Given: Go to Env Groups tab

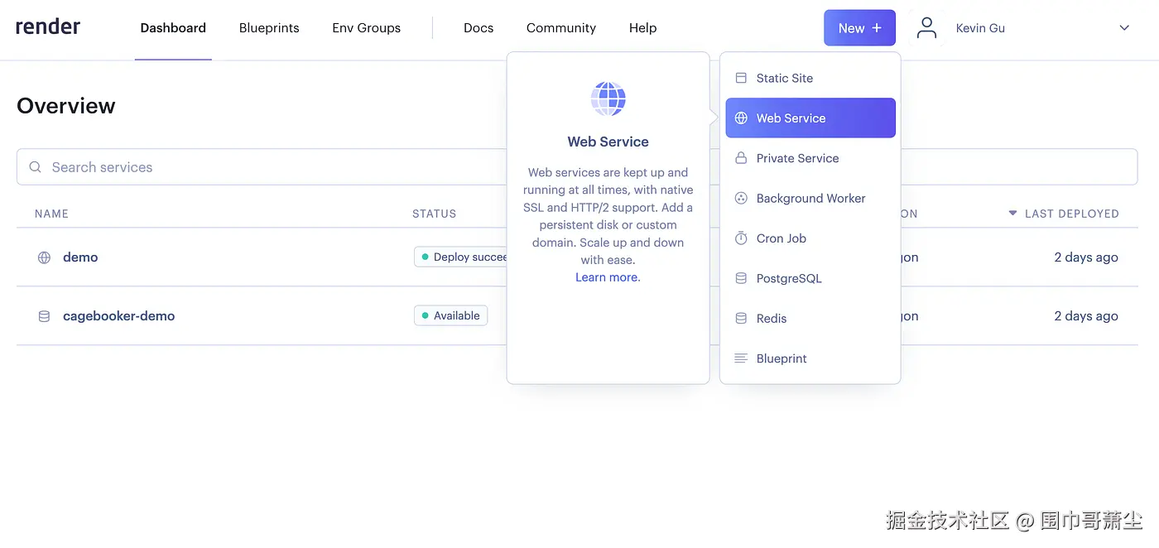Looking at the screenshot, I should pyautogui.click(x=366, y=28).
